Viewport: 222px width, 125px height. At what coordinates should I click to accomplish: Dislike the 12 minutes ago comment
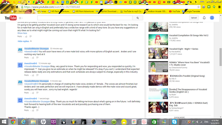click(x=37, y=75)
